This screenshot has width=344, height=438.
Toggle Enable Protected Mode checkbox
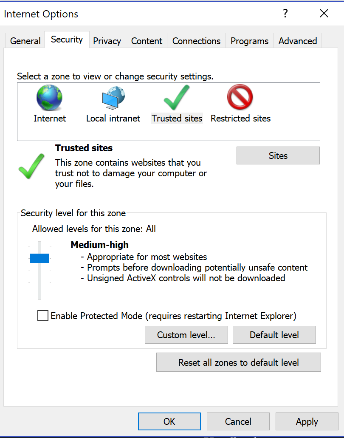43,316
